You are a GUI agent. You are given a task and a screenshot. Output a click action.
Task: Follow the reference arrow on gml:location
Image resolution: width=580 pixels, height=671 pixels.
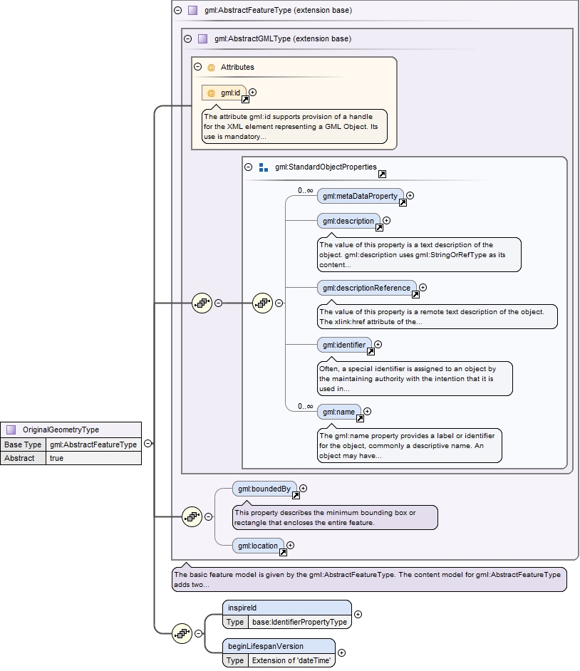(x=283, y=553)
